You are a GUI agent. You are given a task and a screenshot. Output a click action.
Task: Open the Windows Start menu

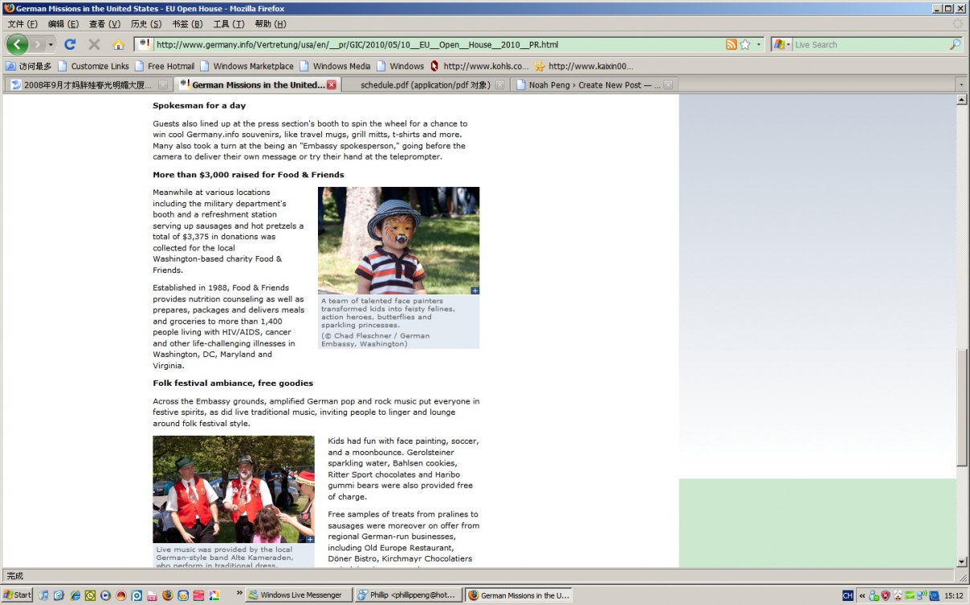click(17, 595)
